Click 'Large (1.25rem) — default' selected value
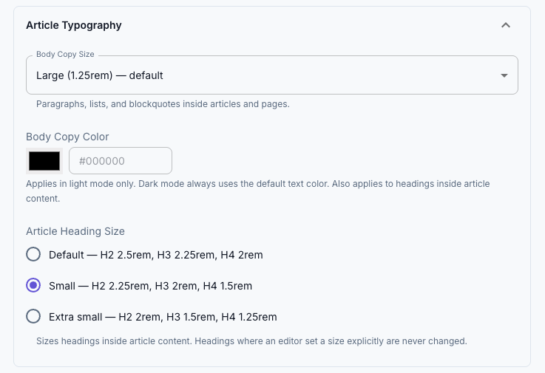545x373 pixels. 99,75
